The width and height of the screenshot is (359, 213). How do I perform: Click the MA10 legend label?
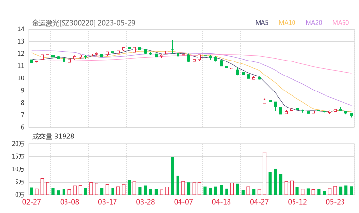[287, 23]
